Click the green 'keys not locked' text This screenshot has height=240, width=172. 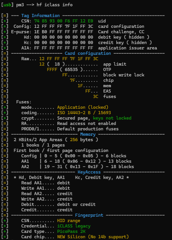click(112, 118)
